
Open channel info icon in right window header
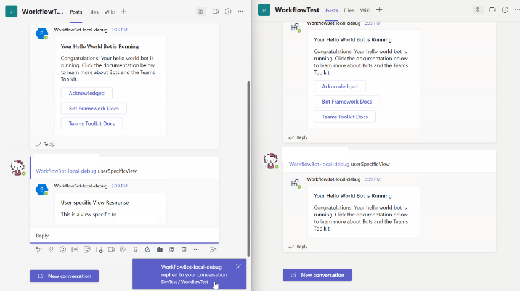505,10
